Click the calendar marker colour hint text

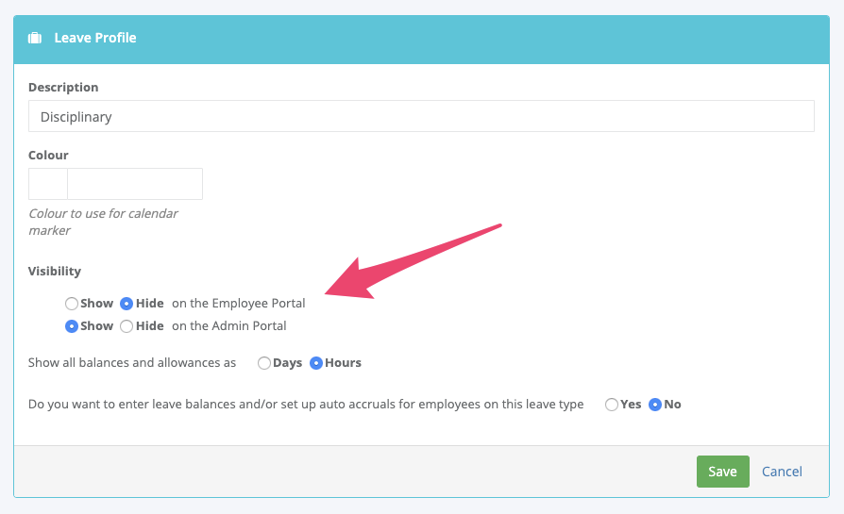pyautogui.click(x=103, y=222)
